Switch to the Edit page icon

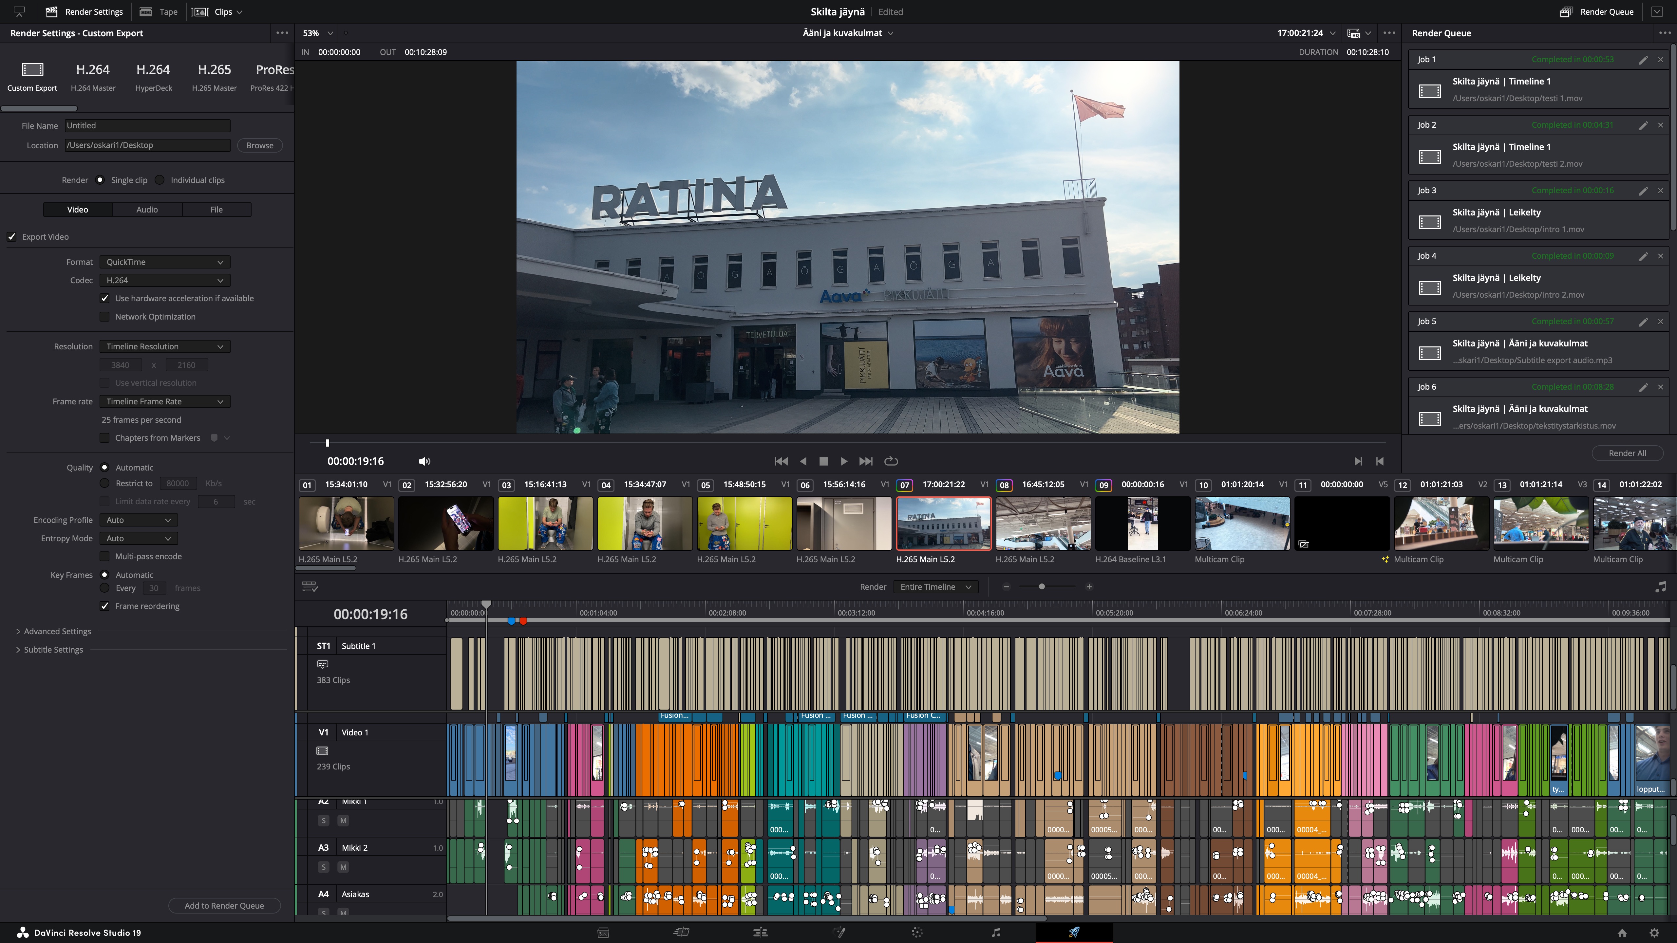click(x=760, y=933)
